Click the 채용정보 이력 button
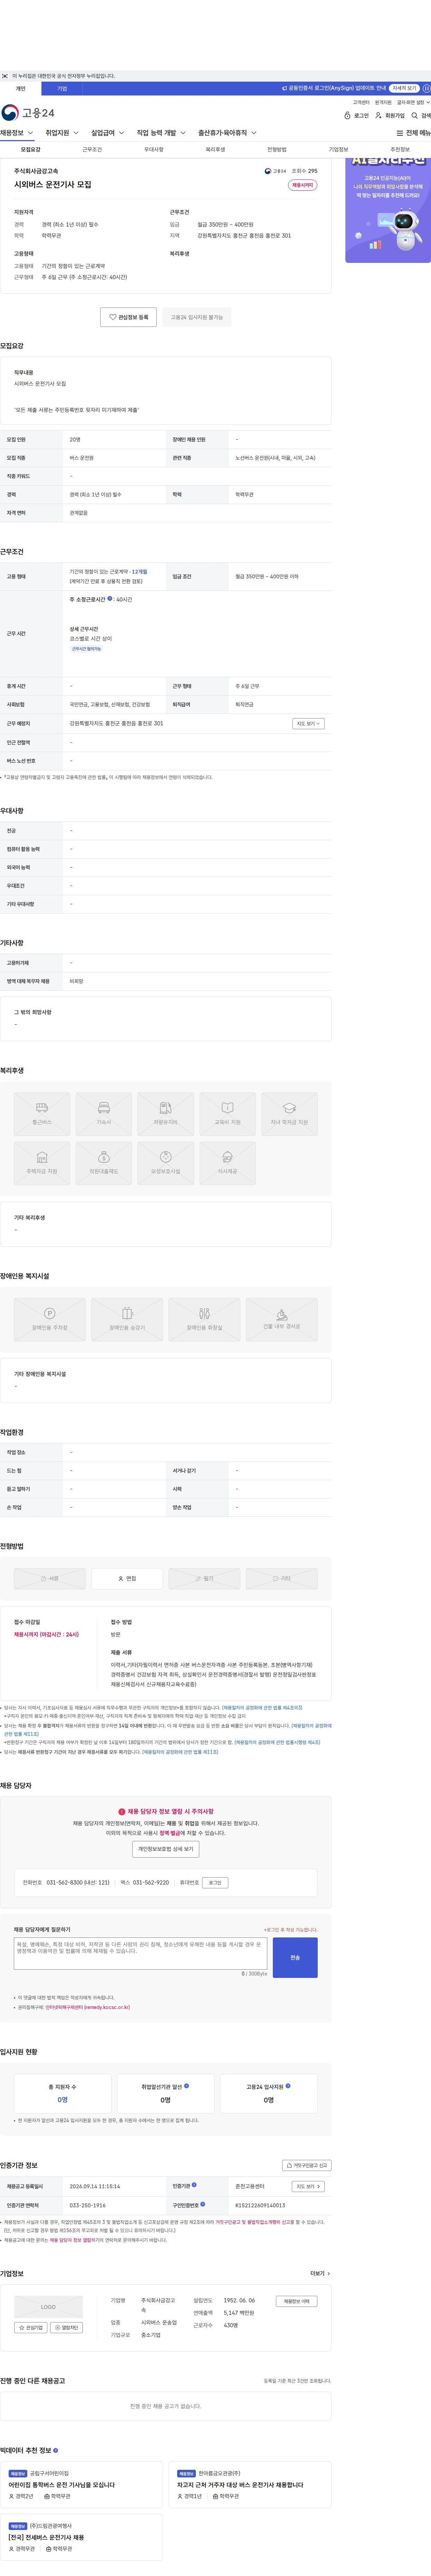Viewport: 431px width, 2576px height. click(296, 2301)
